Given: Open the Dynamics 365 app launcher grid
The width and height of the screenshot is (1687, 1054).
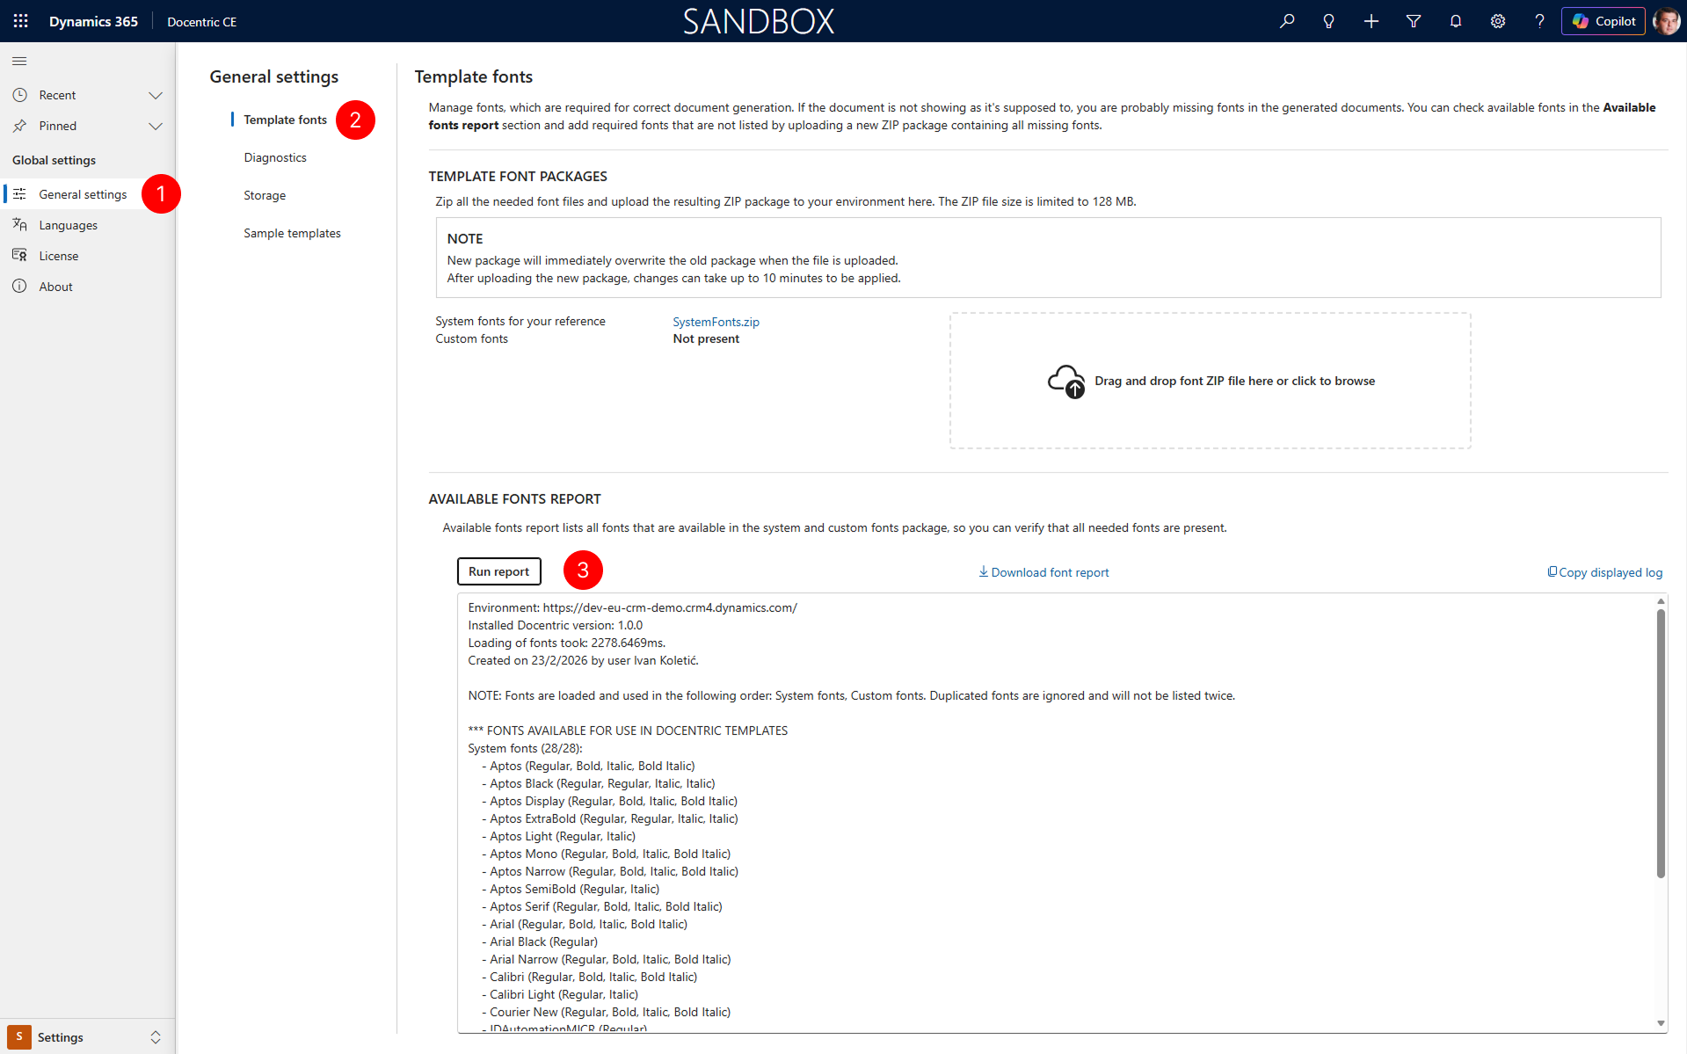Looking at the screenshot, I should click(x=21, y=21).
